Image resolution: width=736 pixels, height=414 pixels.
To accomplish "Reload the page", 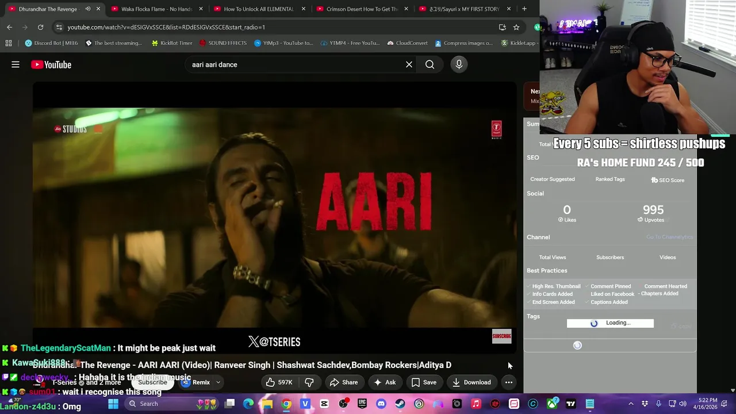I will (x=40, y=27).
